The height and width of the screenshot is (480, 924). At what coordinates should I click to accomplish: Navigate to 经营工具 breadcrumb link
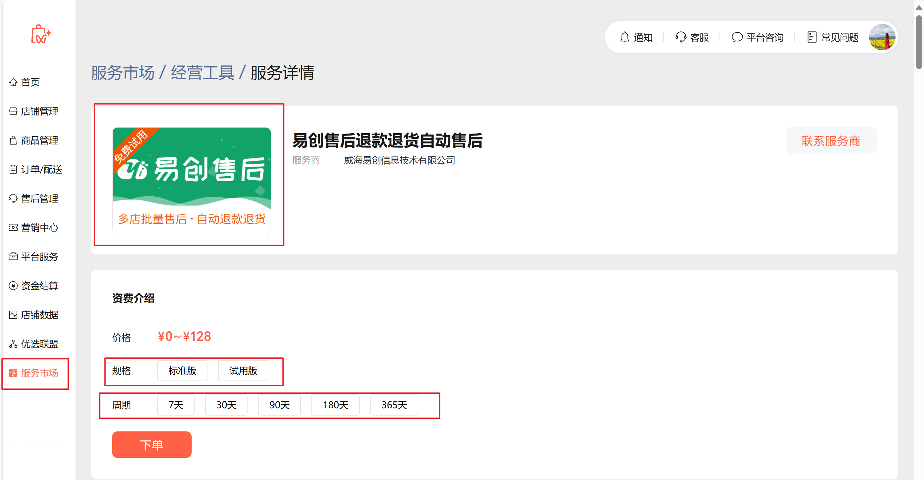tap(202, 73)
